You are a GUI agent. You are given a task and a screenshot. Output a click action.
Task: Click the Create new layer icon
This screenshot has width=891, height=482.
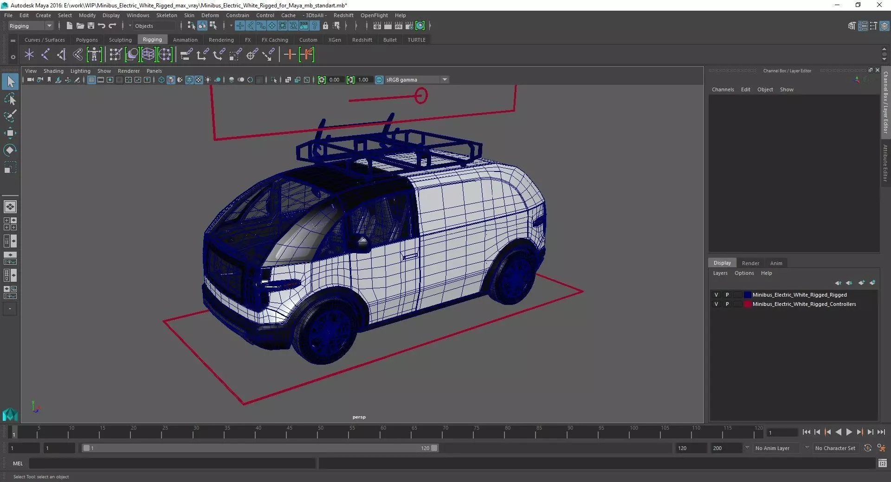[861, 283]
